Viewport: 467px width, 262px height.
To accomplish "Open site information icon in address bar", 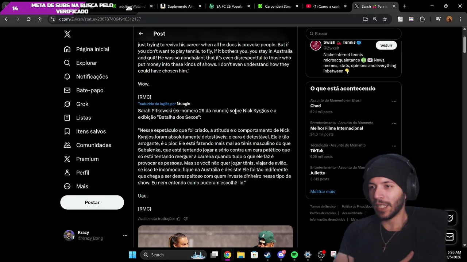I will pos(52,19).
